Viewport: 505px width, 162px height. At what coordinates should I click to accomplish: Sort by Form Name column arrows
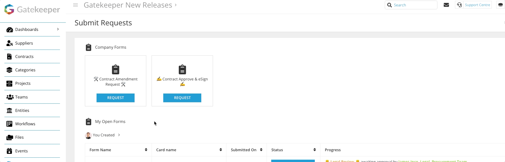(146, 150)
